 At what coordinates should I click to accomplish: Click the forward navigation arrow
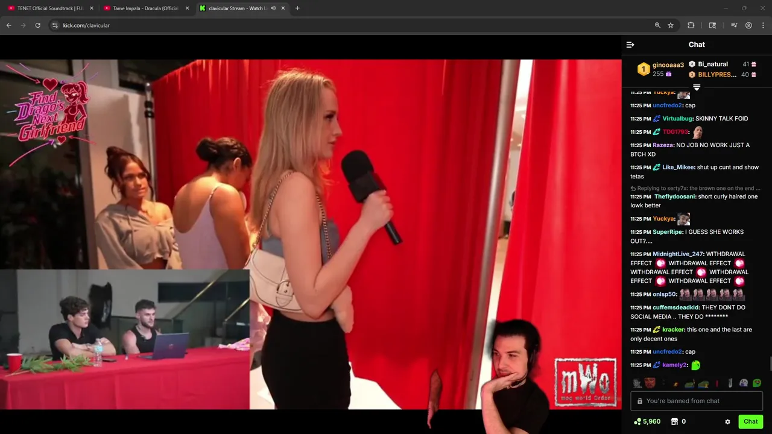point(23,25)
